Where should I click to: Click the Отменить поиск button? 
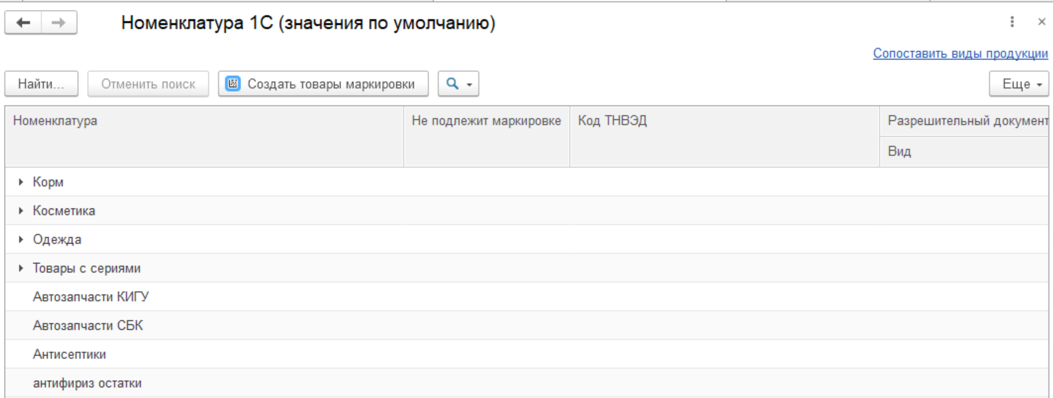[x=148, y=84]
